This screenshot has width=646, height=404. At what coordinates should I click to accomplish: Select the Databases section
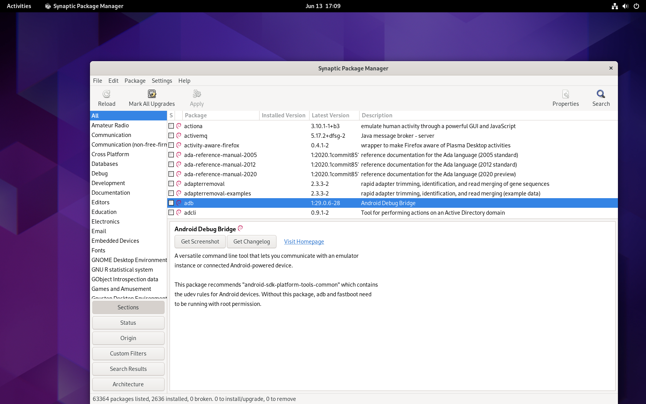128,164
